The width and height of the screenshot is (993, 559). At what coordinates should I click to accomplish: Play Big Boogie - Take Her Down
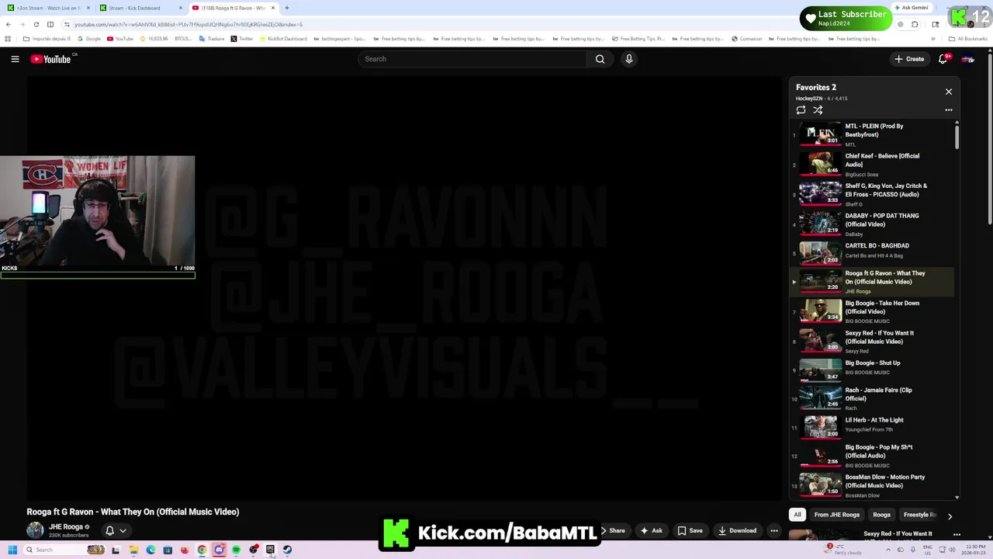(x=873, y=311)
